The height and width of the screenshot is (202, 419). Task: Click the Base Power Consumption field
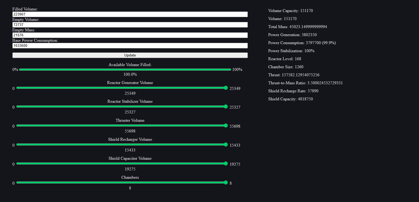(130, 46)
